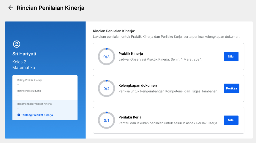This screenshot has width=256, height=143.
Task: Click the 0/2 progress circle
Action: pos(106,88)
